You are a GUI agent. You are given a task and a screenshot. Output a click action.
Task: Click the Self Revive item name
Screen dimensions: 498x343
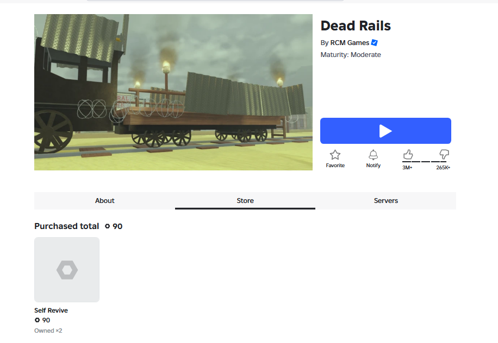[x=51, y=310]
